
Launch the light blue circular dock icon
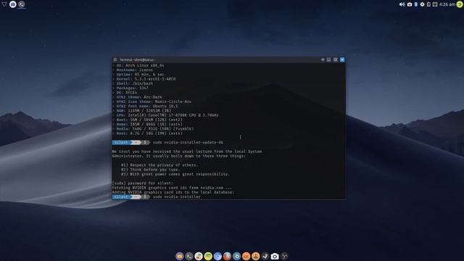point(217,256)
